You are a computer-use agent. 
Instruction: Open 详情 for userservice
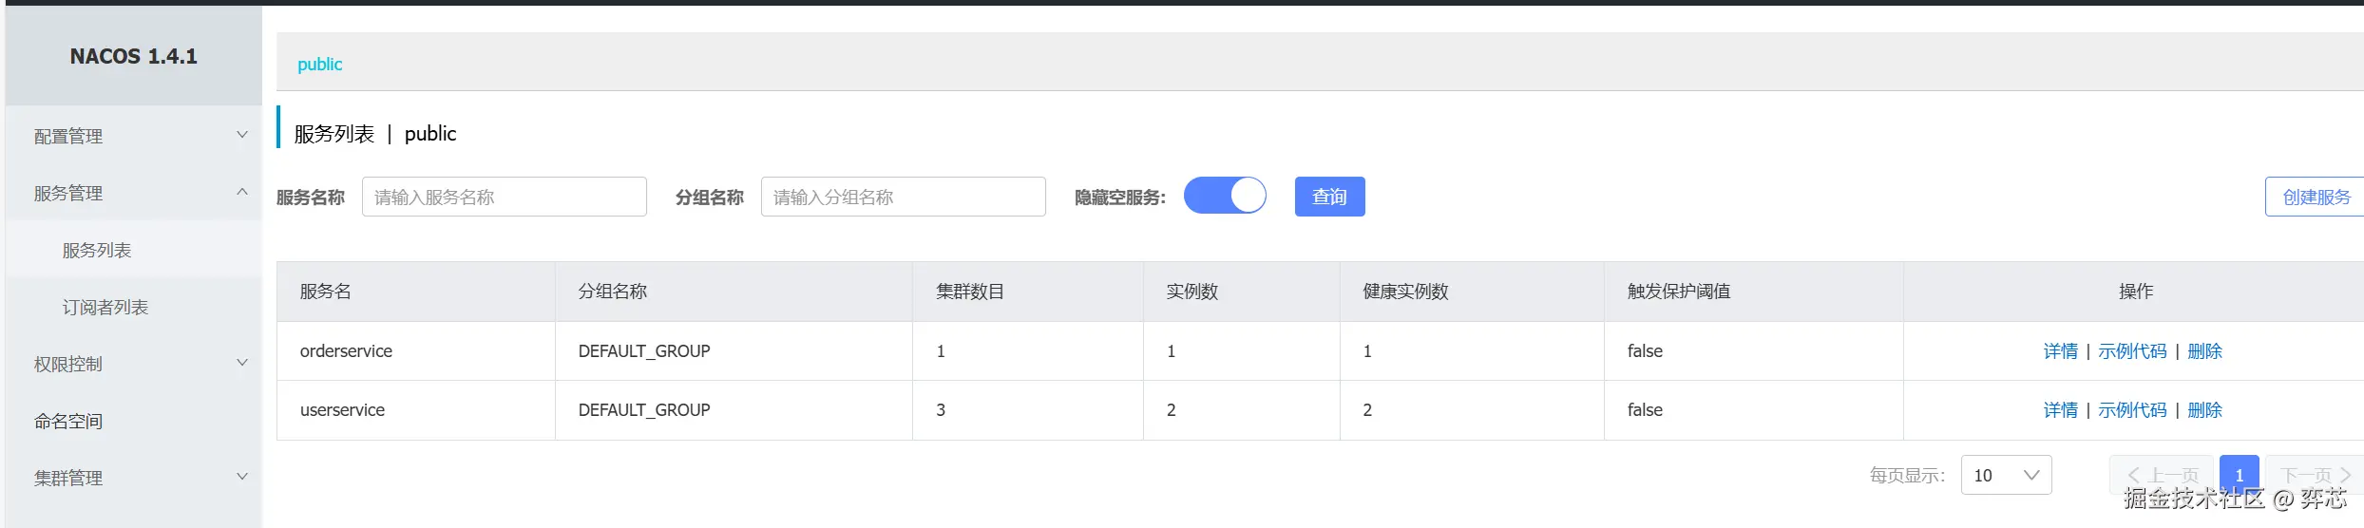coord(2060,410)
